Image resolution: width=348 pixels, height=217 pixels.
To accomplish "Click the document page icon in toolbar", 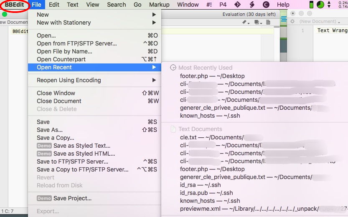I will pyautogui.click(x=268, y=22).
